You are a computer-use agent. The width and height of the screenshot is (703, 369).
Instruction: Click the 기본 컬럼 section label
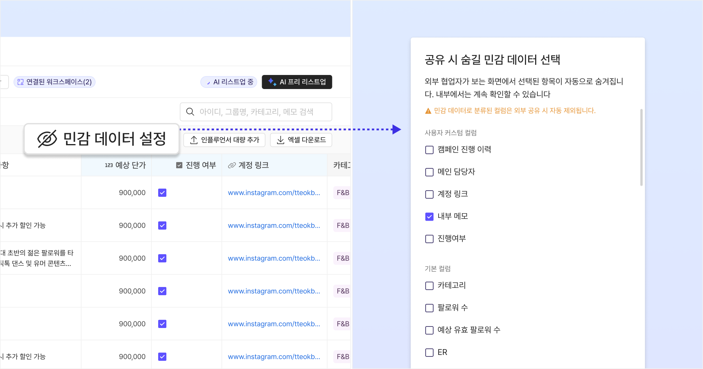coord(438,269)
